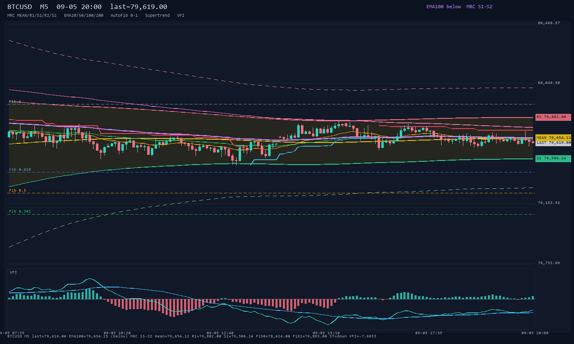Select the 'Fib 0.618' level label
574x344 pixels.
(x=20, y=170)
